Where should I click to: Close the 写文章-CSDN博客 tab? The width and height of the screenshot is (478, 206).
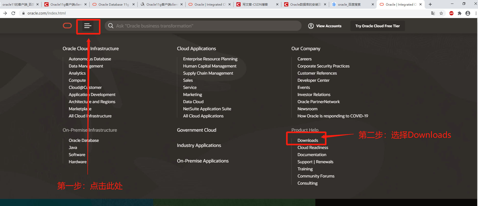(277, 4)
